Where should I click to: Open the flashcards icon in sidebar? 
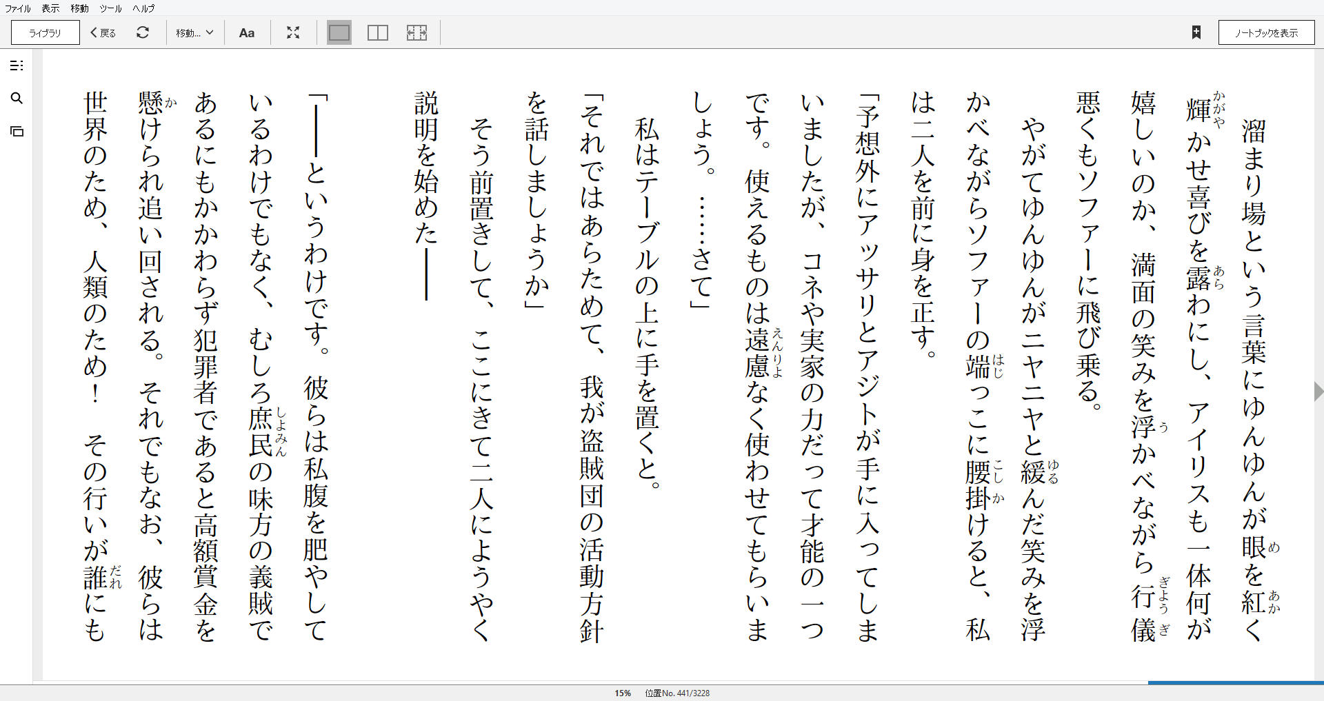pyautogui.click(x=17, y=131)
